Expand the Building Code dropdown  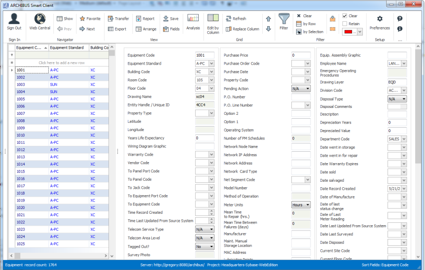[x=212, y=72]
